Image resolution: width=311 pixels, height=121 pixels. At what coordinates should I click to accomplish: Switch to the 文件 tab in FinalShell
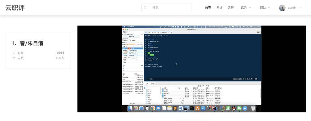[147, 83]
